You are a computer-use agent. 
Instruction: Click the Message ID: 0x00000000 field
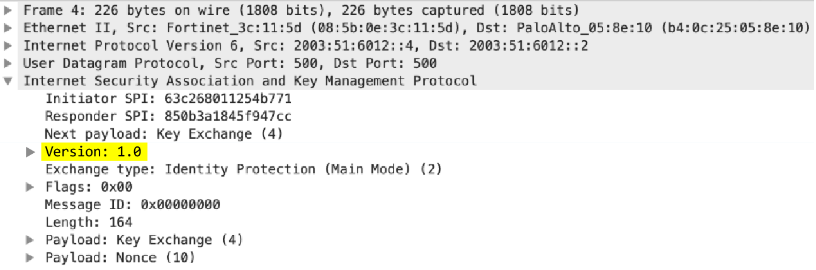(132, 205)
